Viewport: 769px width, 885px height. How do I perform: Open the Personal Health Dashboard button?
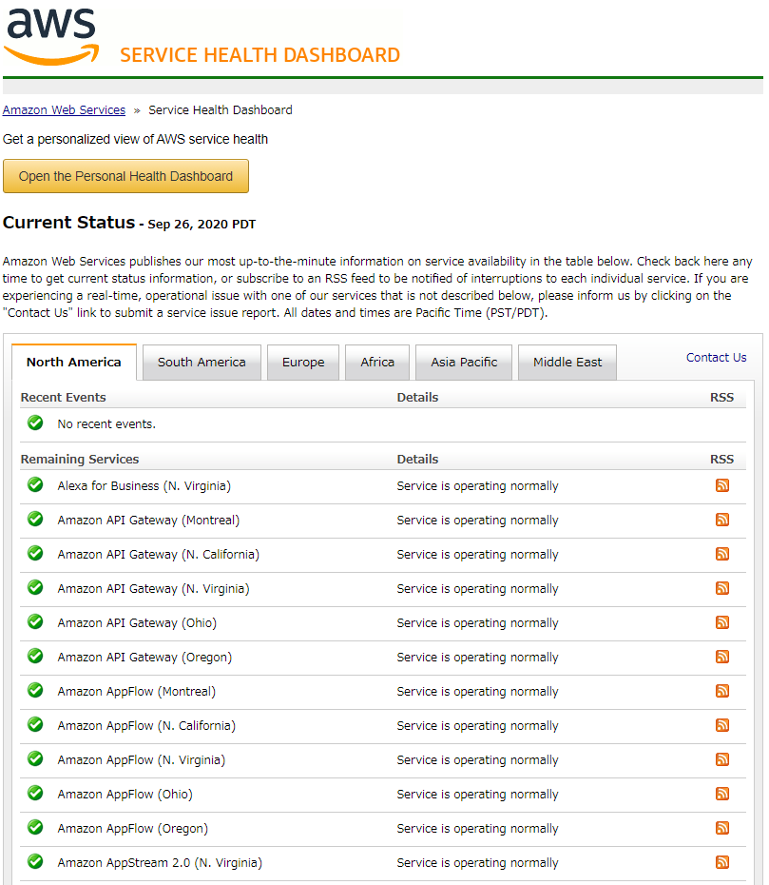pyautogui.click(x=125, y=176)
